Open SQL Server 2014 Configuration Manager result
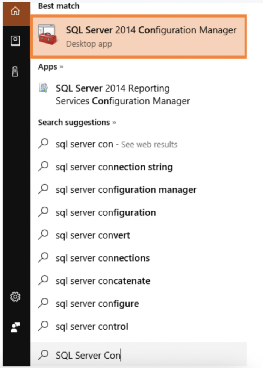 [139, 36]
